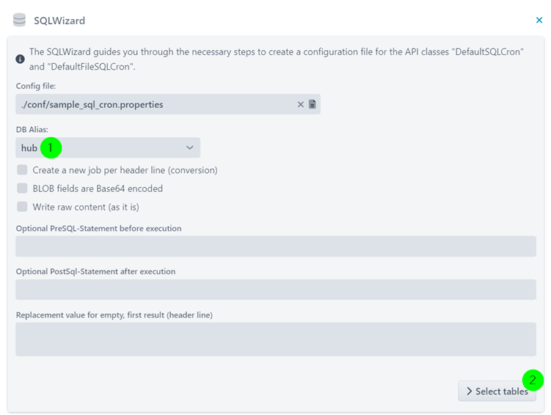Clear the config file path with the X icon
Viewport: 551px width, 415px height.
point(301,104)
